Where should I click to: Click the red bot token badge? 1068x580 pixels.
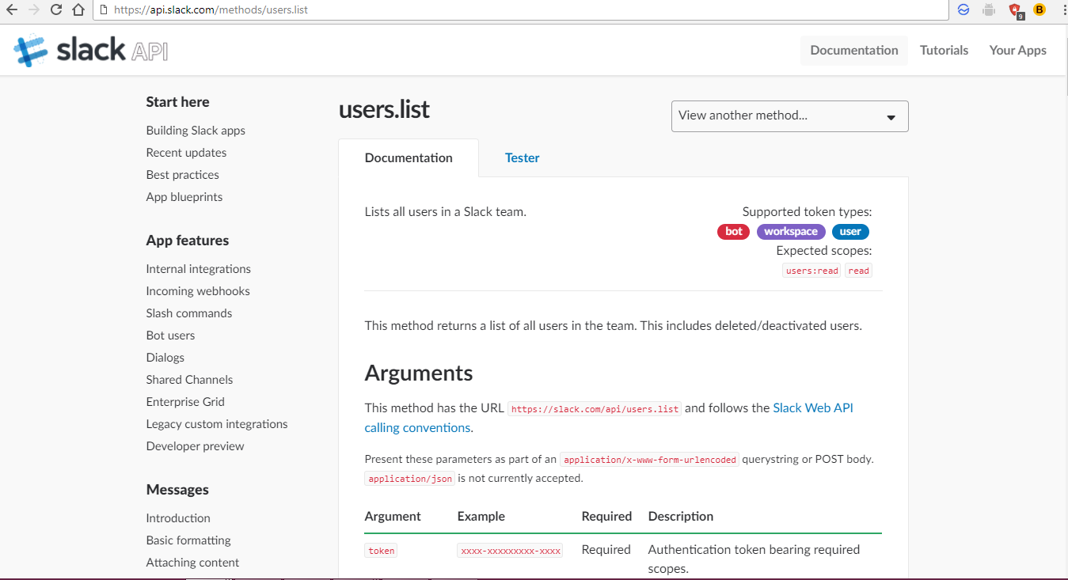coord(734,232)
